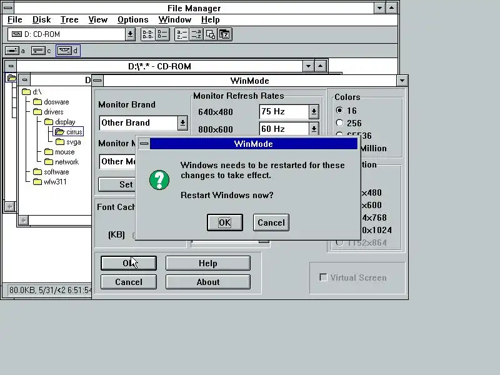This screenshot has width=500, height=375.
Task: Open the 800x600 refresh rate dropdown
Action: click(314, 129)
